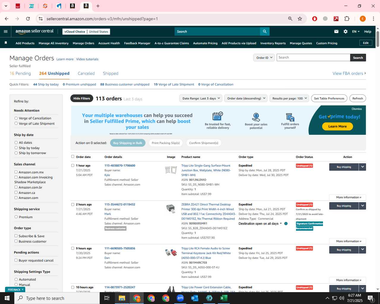Image resolution: width=380 pixels, height=304 pixels.
Task: Expand Buy shipping arrow for order 113-4838870-1798600
Action: tap(362, 167)
